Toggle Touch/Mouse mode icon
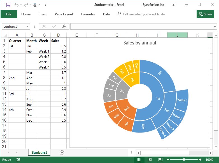 pos(35,5)
